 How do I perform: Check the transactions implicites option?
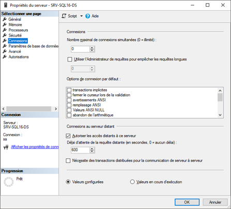(69, 90)
